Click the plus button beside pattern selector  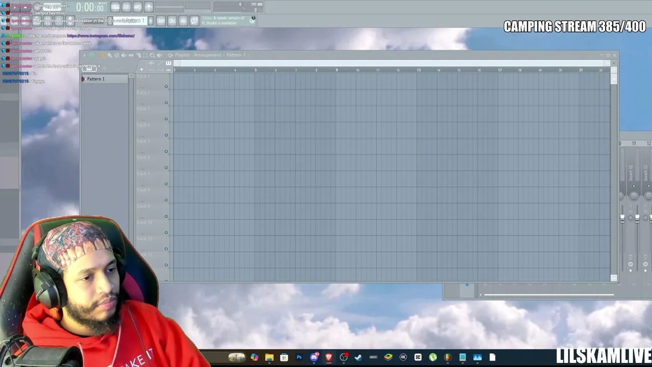tap(150, 20)
